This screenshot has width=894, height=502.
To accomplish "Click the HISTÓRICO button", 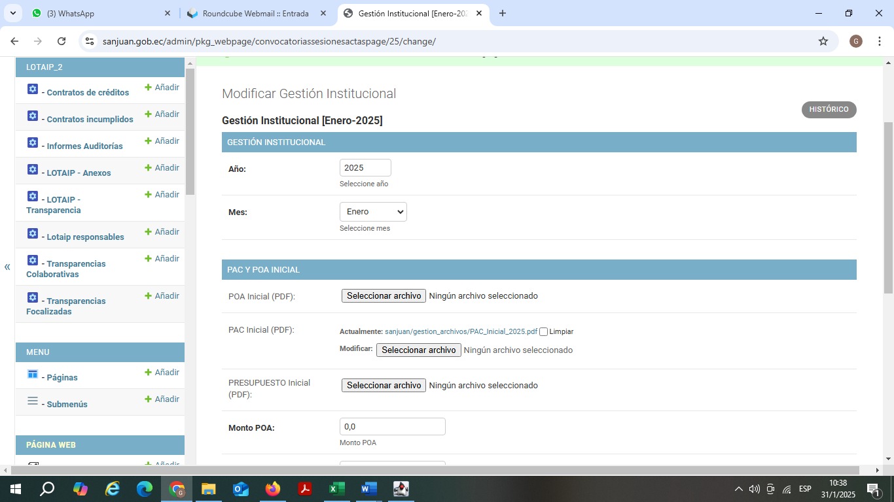I will 829,110.
